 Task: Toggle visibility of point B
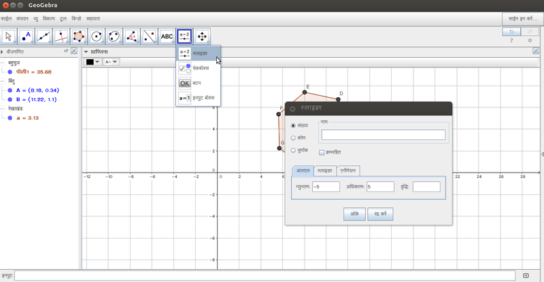[x=10, y=100]
